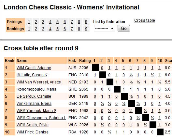Image resolution: width=172 pixels, height=137 pixels.
Task: Open player Ikonomopoulou, Maria
Action: coord(36,89)
